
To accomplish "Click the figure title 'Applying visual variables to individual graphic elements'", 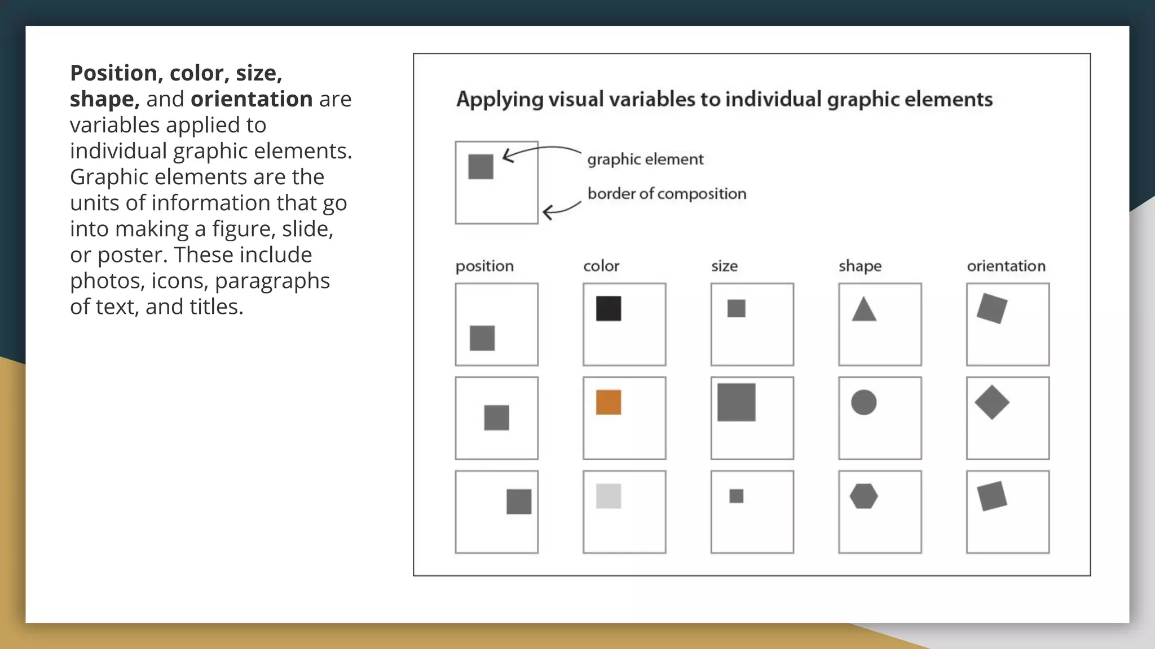I will click(x=724, y=99).
